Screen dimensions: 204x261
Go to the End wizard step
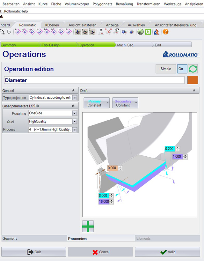tap(172, 45)
